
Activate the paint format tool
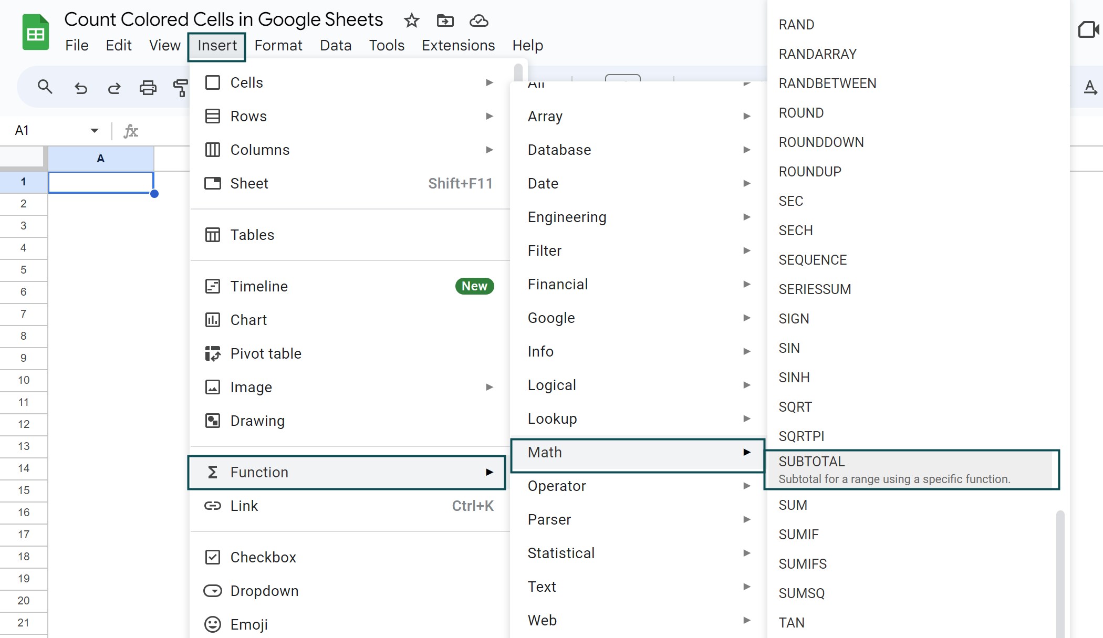181,88
